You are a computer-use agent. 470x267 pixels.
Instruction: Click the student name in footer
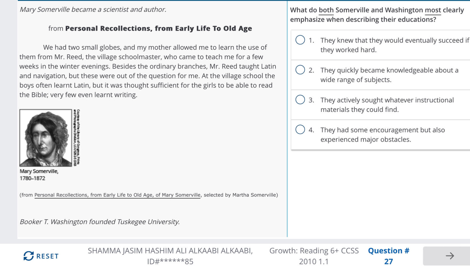170,251
